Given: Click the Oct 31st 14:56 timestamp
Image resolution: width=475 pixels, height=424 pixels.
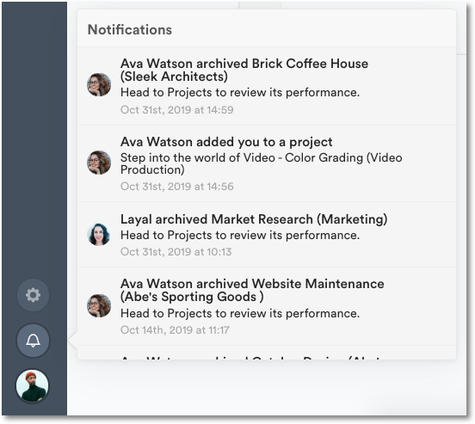Looking at the screenshot, I should (177, 187).
